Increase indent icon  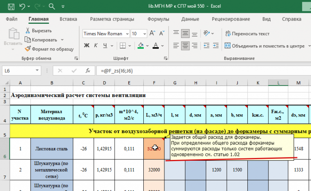[x=216, y=46]
